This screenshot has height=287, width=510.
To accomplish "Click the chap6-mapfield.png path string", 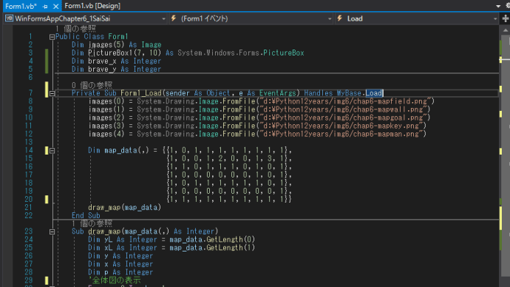I will coord(344,101).
